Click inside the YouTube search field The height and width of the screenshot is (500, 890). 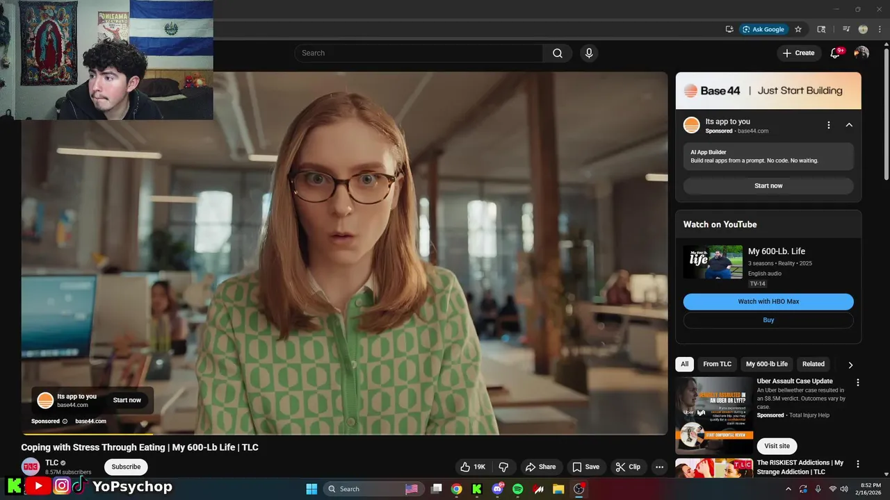(x=419, y=53)
